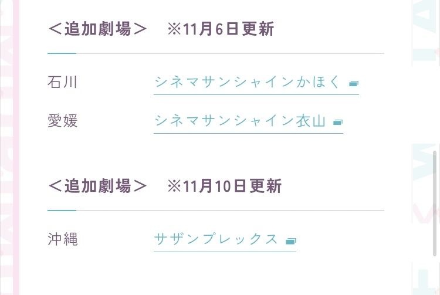Click divider line under 11月6日更新 heading
The image size is (440, 295).
[229, 53]
